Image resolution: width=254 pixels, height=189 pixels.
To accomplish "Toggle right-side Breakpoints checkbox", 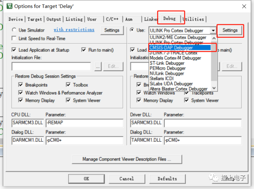I will pos(139,85).
